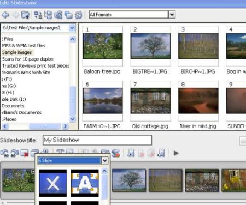
Task: Open the All Formats dropdown
Action: point(172,15)
